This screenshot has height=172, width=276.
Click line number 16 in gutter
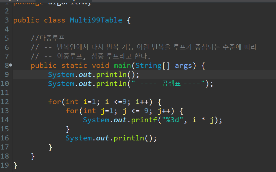pyautogui.click(x=5, y=138)
